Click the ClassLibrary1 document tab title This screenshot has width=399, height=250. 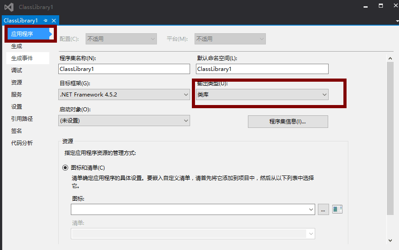click(21, 20)
